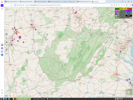Hide the legend panel
Image resolution: width=133 pixels, height=100 pixels.
[x=131, y=17]
